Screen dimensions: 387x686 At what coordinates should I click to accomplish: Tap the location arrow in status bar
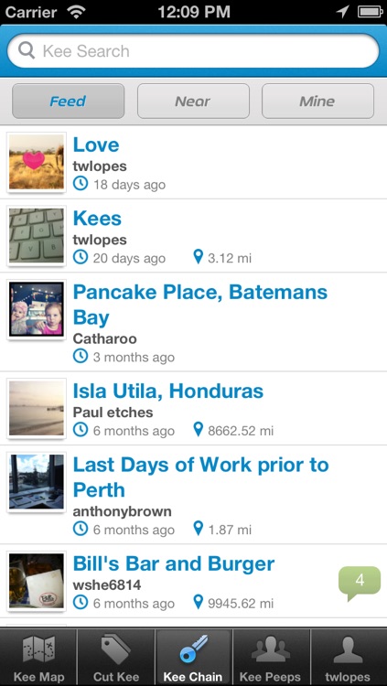(x=342, y=12)
